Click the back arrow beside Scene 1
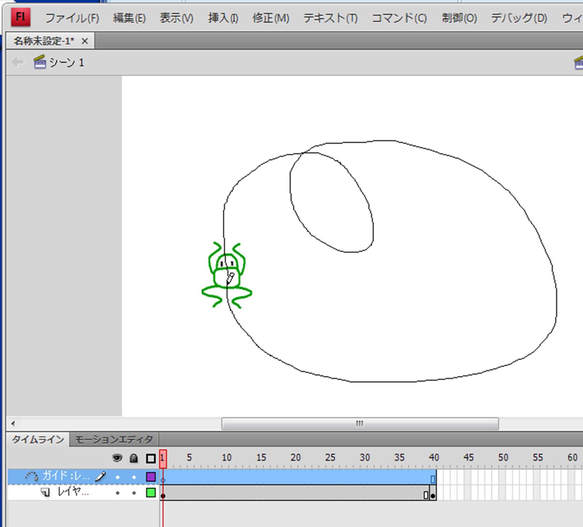The width and height of the screenshot is (583, 527). (x=18, y=62)
